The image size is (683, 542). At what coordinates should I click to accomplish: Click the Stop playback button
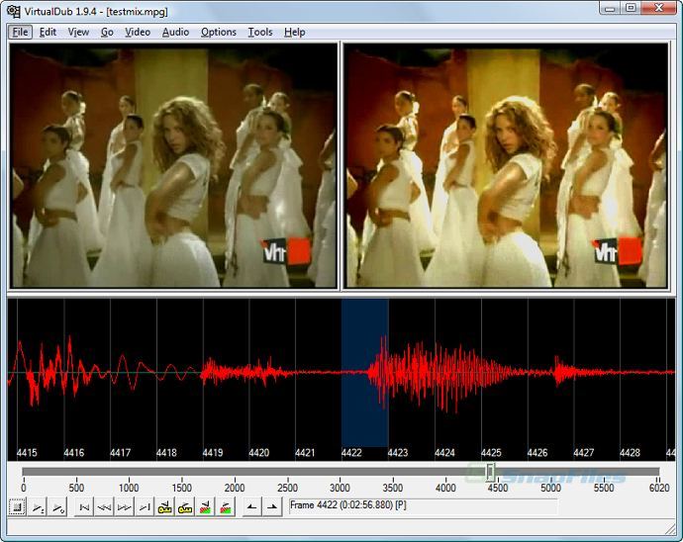pyautogui.click(x=18, y=507)
